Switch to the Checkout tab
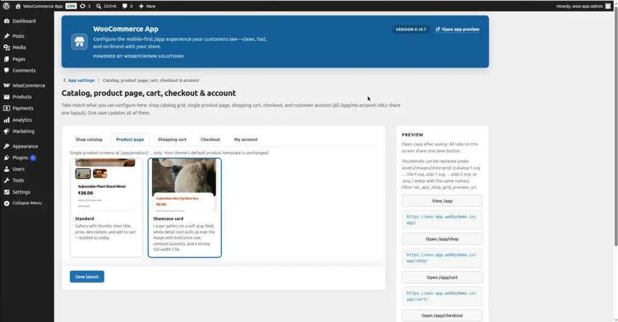The image size is (618, 322). pos(210,139)
